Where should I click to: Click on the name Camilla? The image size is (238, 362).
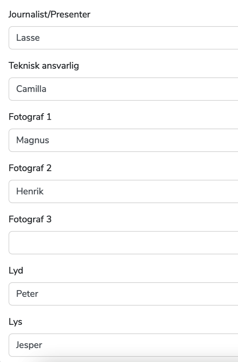pos(31,89)
